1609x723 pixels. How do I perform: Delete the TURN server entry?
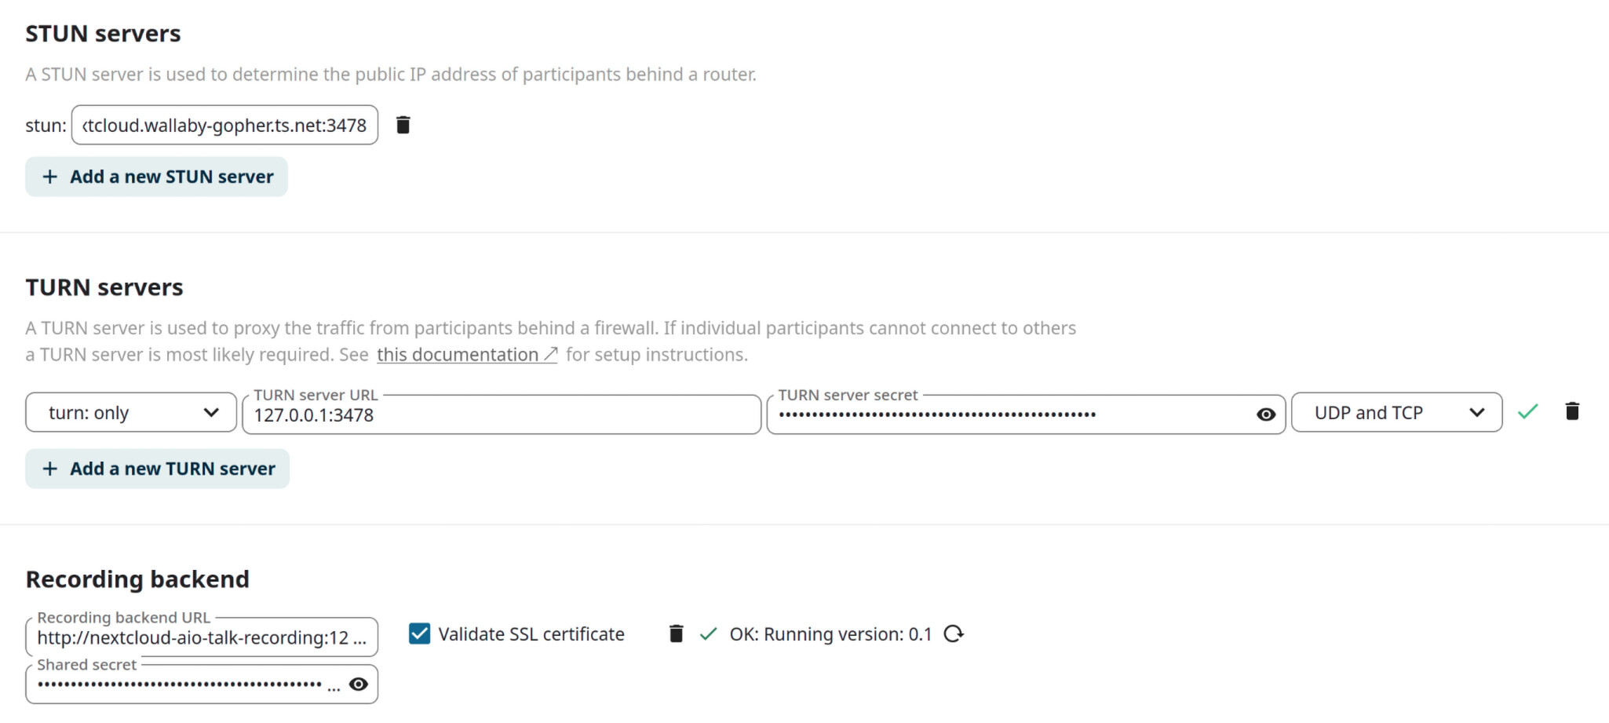pos(1572,411)
